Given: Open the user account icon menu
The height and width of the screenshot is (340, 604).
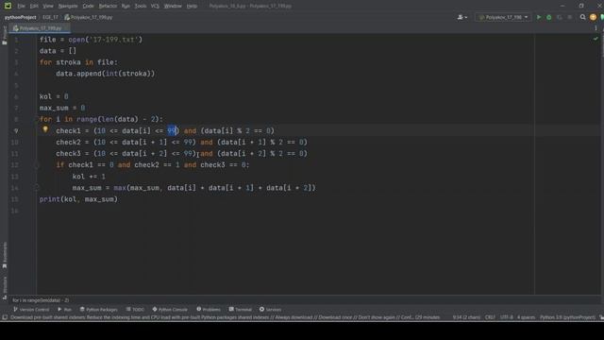Looking at the screenshot, I should [461, 17].
